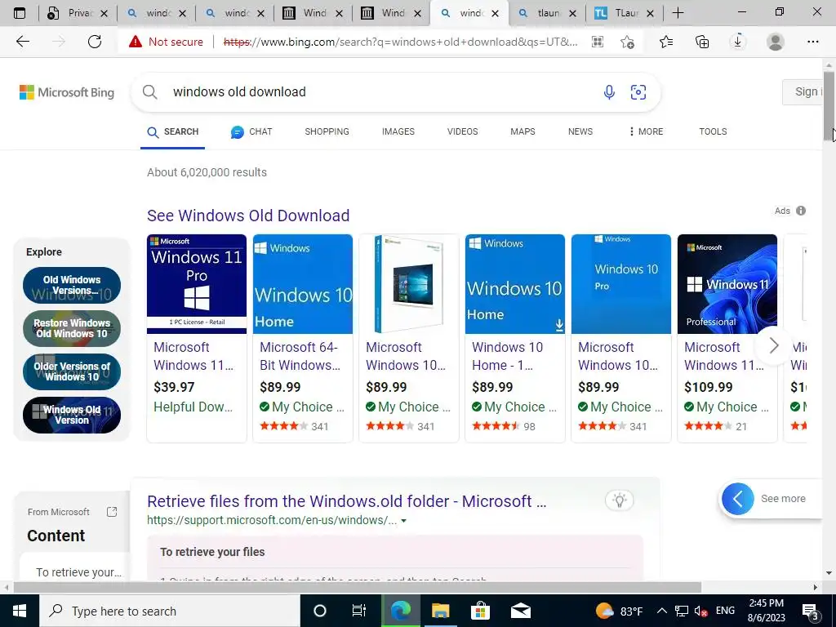Open the Favorites list icon
Image resolution: width=836 pixels, height=627 pixels.
click(666, 42)
